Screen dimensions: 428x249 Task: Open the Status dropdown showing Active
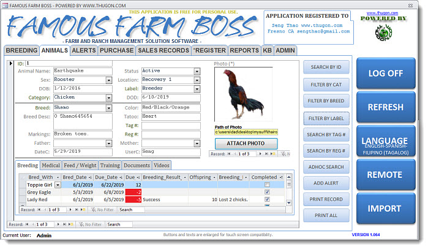[x=197, y=72]
